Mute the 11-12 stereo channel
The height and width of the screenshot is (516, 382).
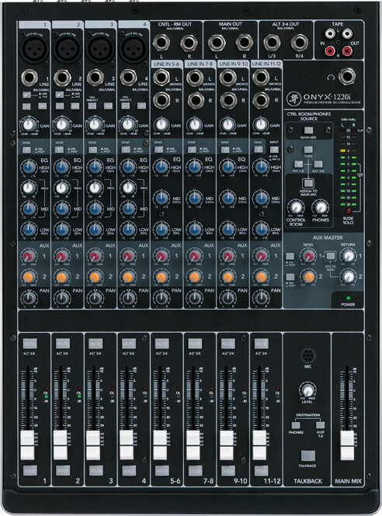click(x=261, y=344)
